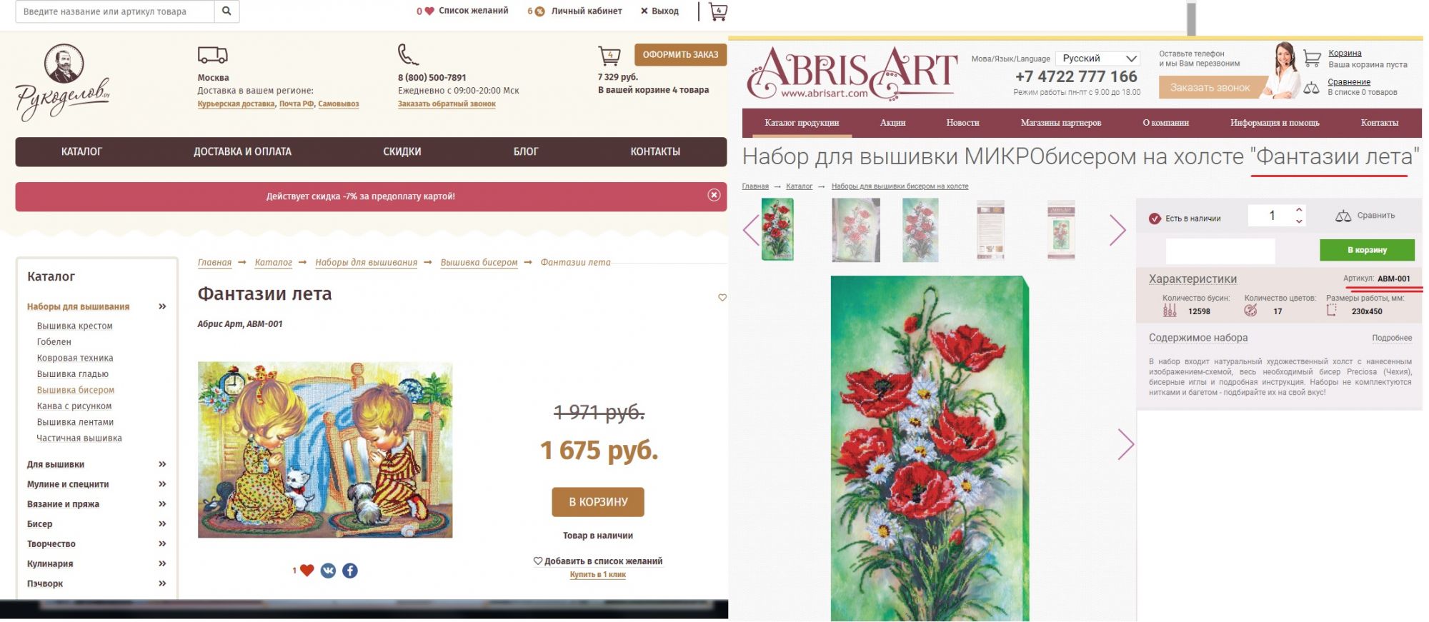Viewport: 1429px width, 622px height.
Task: Click the search magnifier icon
Action: point(226,11)
